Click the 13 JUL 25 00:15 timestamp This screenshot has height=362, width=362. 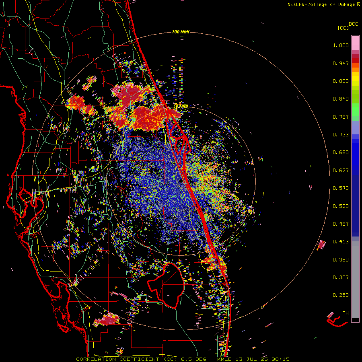pyautogui.click(x=263, y=359)
